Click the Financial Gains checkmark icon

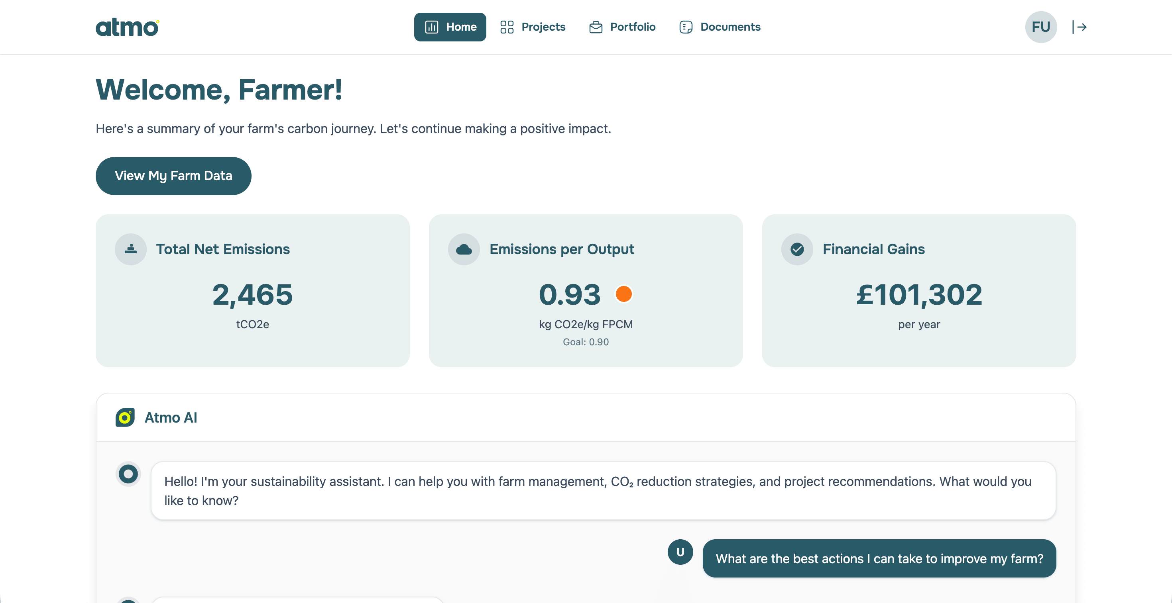pos(797,249)
